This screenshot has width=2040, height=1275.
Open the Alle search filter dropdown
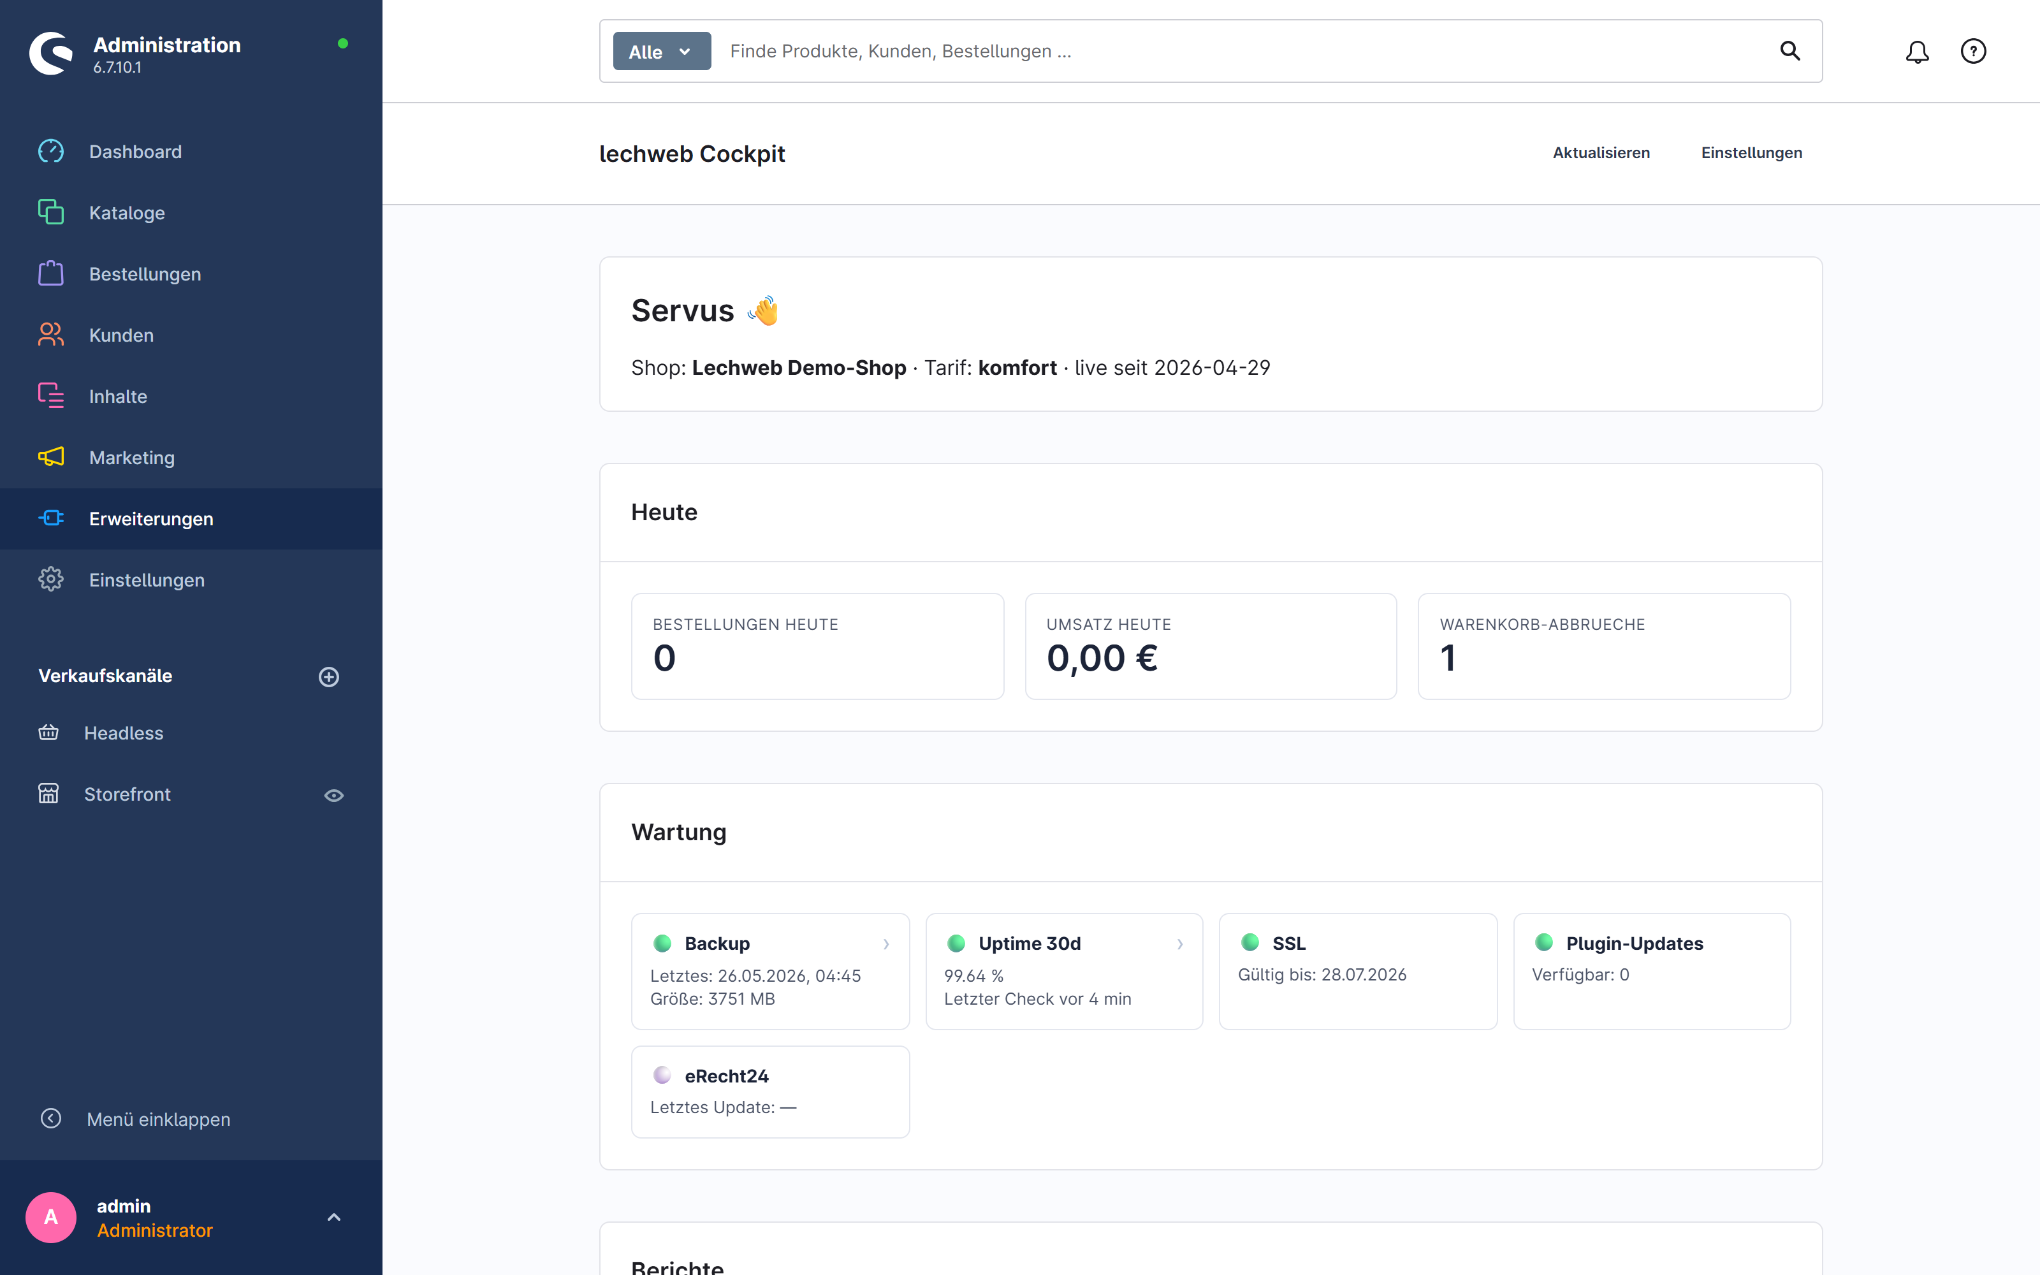click(x=662, y=52)
